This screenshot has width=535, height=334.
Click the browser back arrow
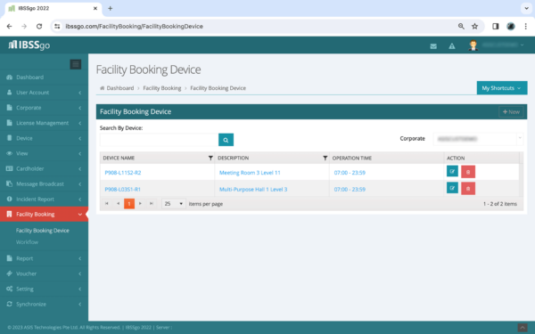pyautogui.click(x=9, y=26)
